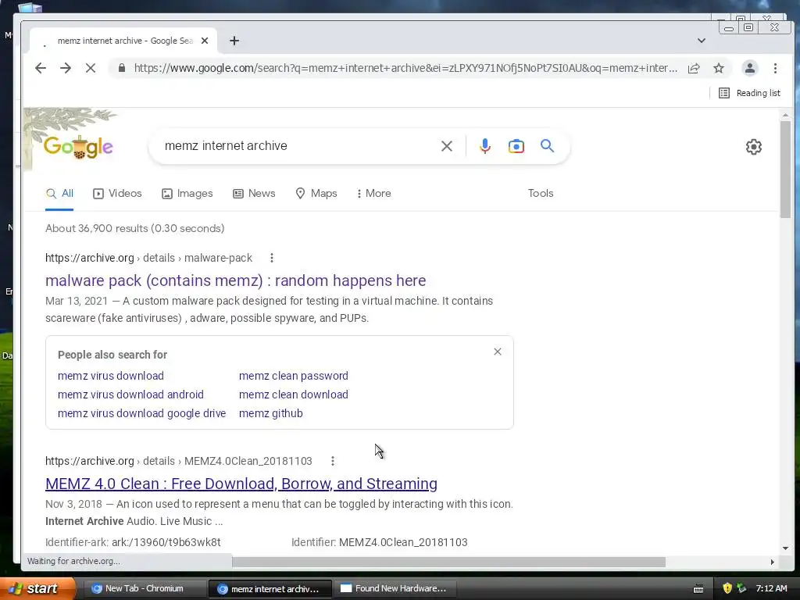The width and height of the screenshot is (800, 600).
Task: Switch to the News results tab
Action: coord(254,194)
